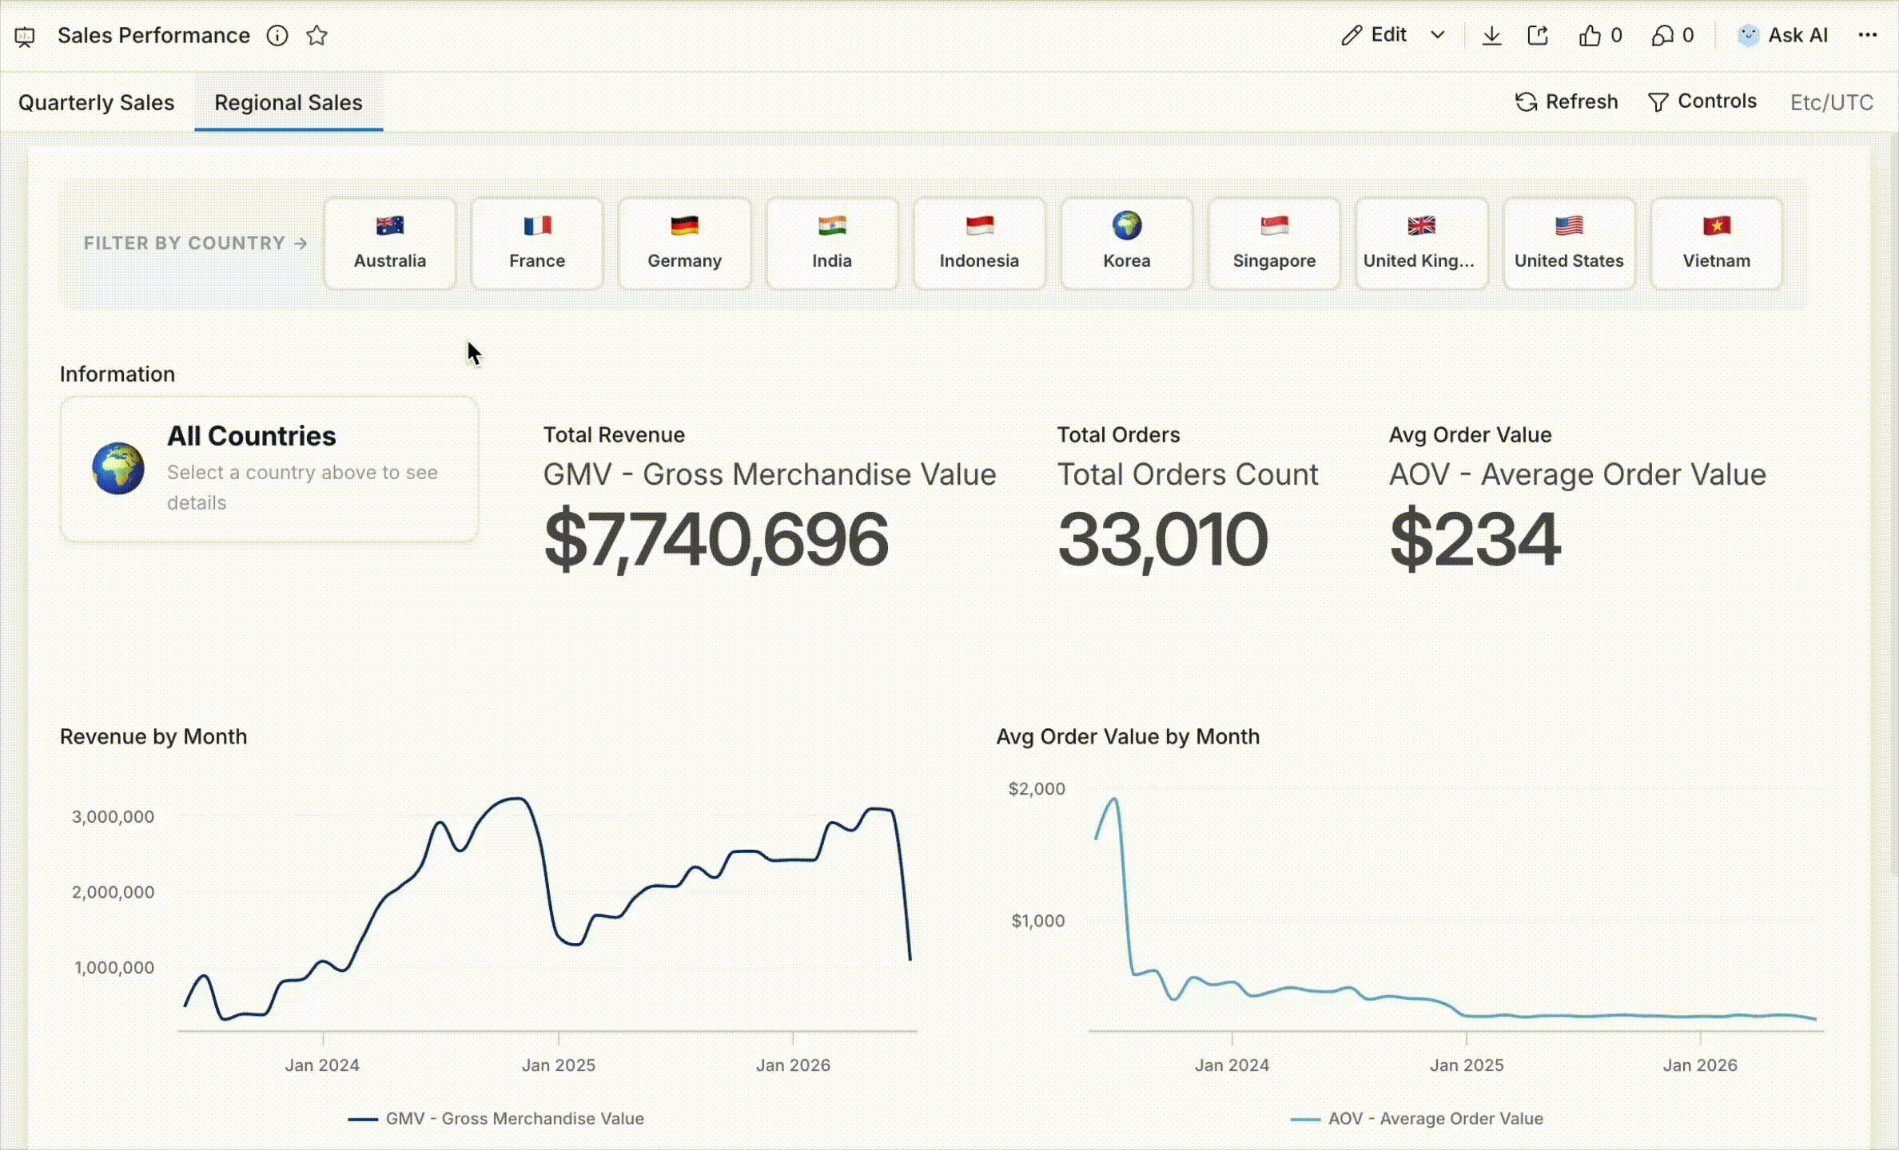Click the Avg Order Value line chart
The width and height of the screenshot is (1899, 1150).
[1455, 910]
